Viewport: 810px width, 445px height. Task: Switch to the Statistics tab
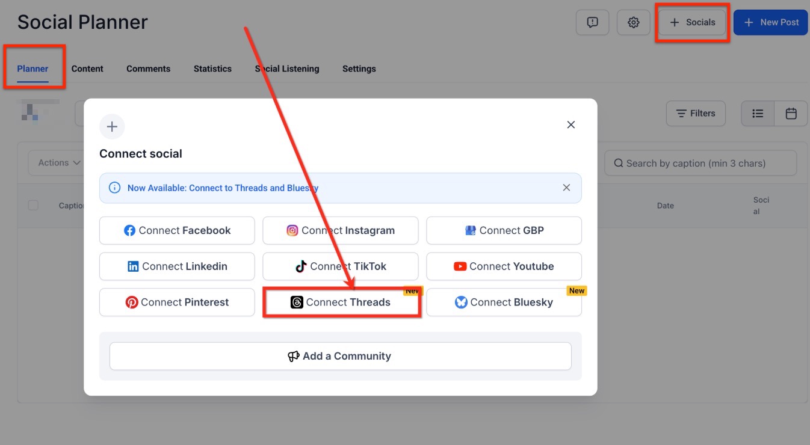(212, 69)
